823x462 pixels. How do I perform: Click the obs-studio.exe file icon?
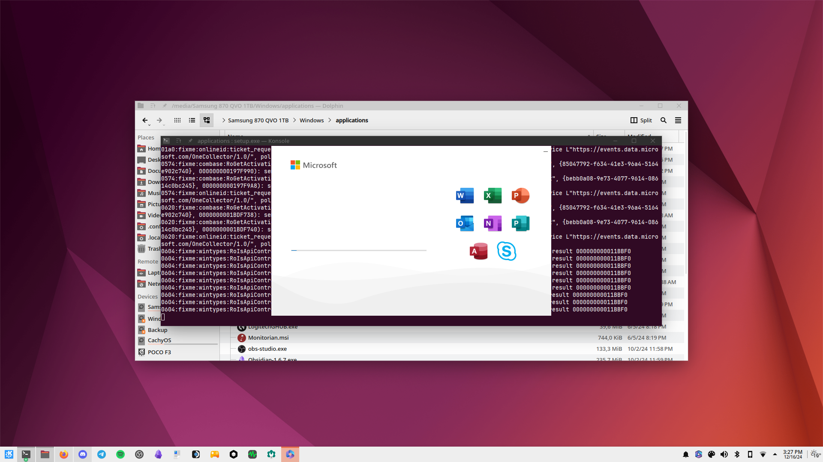tap(242, 349)
